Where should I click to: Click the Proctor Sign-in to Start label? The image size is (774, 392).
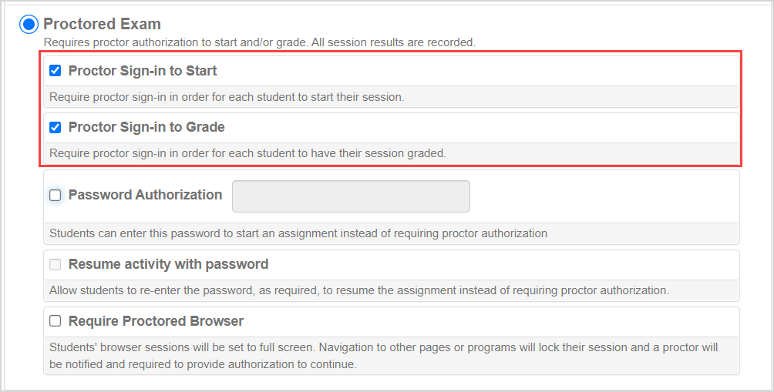[143, 71]
